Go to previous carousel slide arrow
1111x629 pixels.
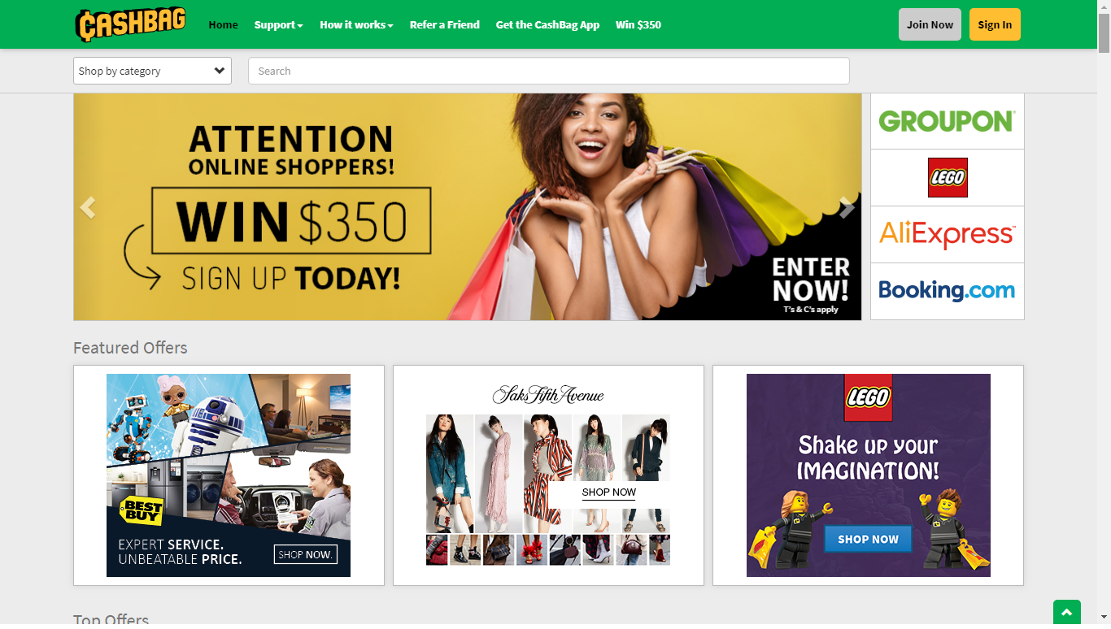pyautogui.click(x=88, y=208)
